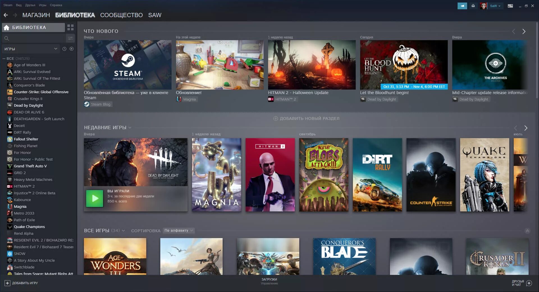This screenshot has width=539, height=292.
Task: Open the Друзья menu
Action: [30, 5]
